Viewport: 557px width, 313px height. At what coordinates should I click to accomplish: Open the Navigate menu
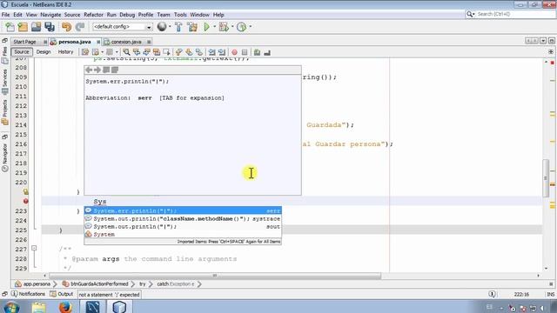[50, 15]
